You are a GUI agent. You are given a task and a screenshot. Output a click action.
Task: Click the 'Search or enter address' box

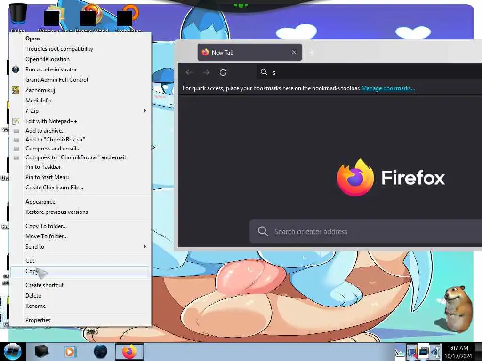coord(366,231)
